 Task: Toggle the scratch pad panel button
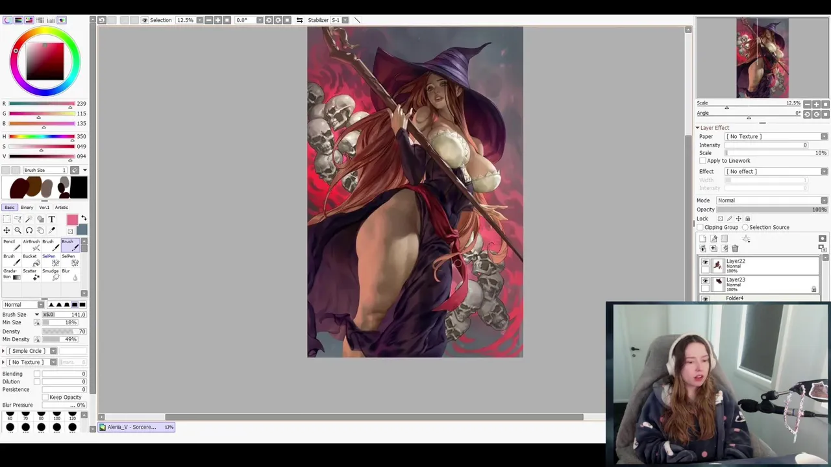(x=61, y=20)
